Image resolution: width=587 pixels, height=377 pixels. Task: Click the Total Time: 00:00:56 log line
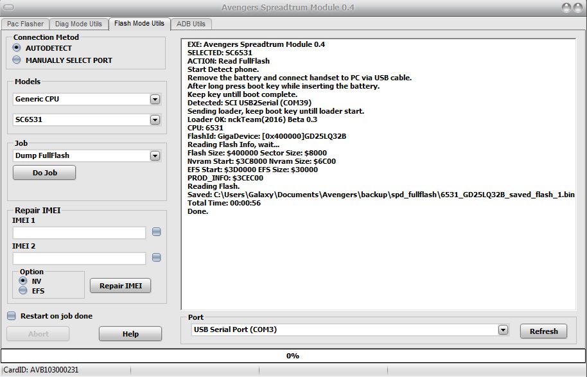pos(224,203)
